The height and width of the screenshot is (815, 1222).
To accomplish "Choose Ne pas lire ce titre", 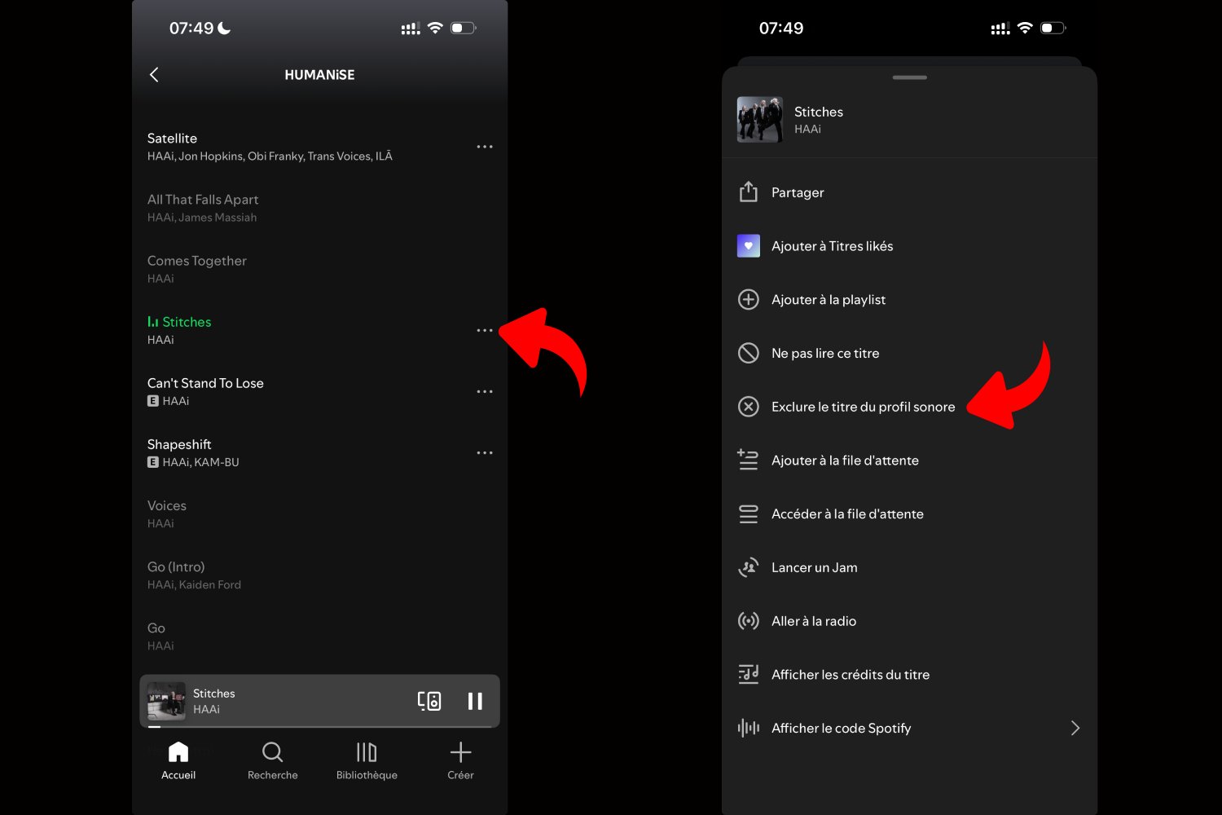I will coord(824,354).
